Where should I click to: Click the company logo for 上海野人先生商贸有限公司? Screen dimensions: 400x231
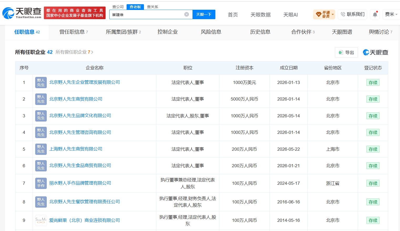41,149
